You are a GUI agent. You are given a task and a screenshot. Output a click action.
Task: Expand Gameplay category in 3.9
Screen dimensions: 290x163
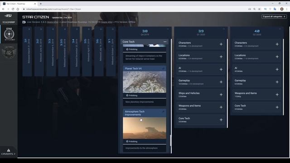(221, 82)
